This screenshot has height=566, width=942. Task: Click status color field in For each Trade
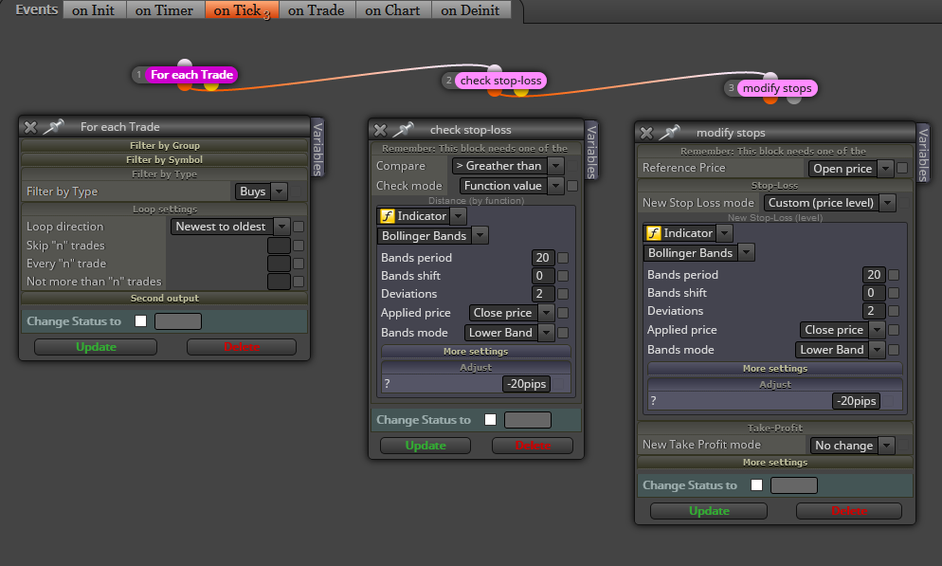178,321
